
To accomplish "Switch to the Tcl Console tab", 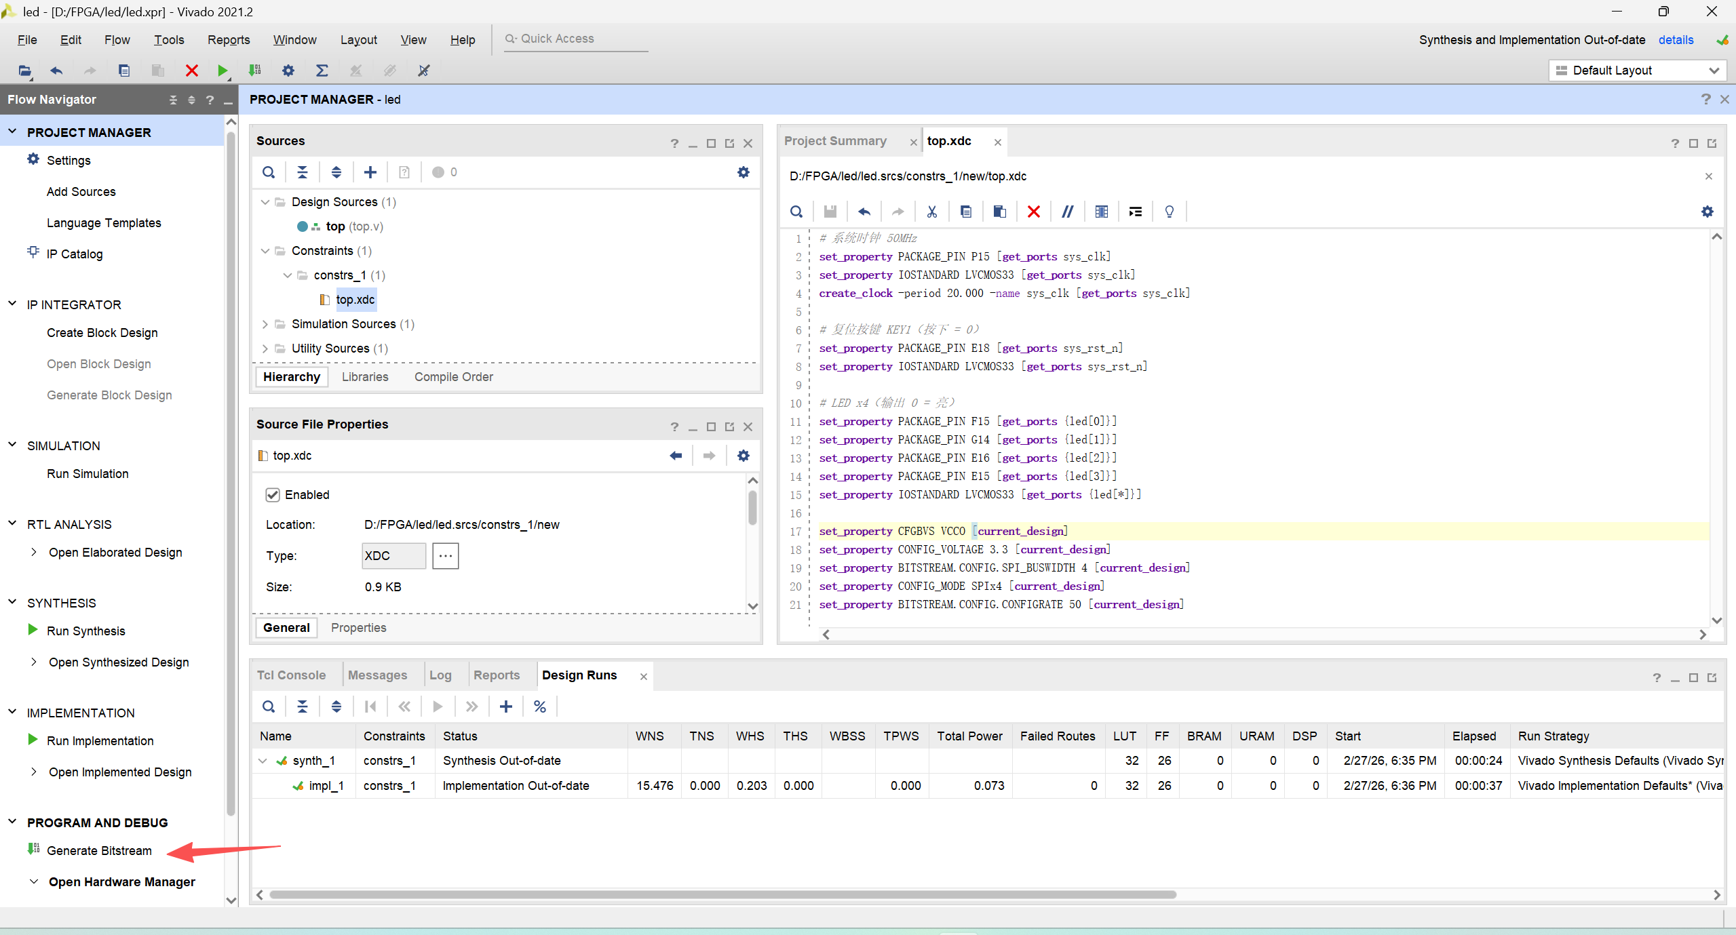I will [291, 675].
